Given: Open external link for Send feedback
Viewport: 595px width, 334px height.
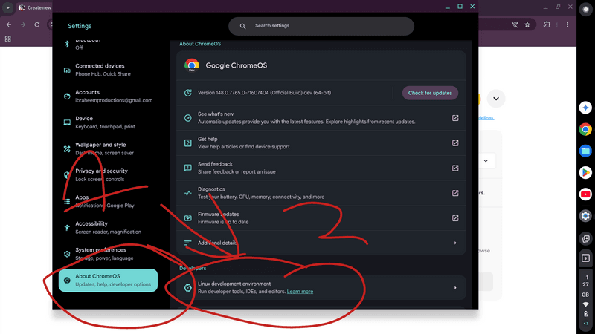Looking at the screenshot, I should [x=455, y=168].
